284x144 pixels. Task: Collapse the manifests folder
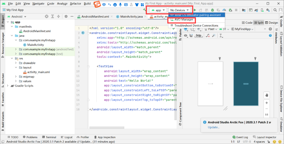tap(12, 27)
